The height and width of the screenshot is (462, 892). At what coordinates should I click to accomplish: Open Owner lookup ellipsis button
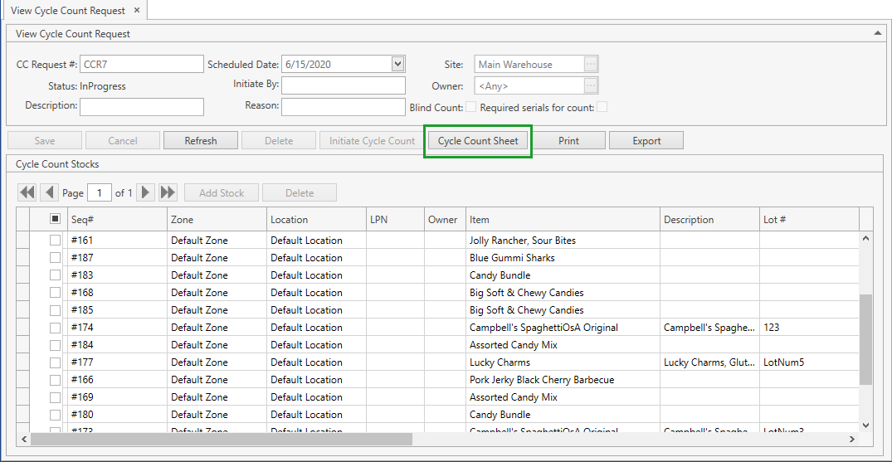(x=591, y=85)
